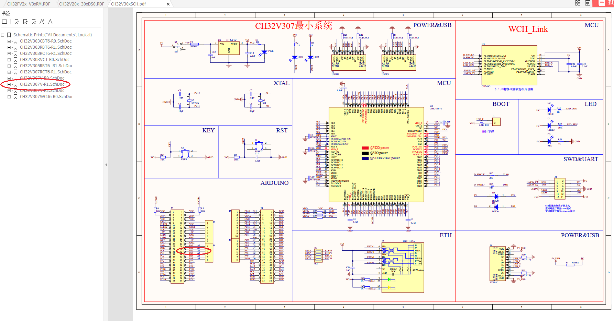This screenshot has height=321, width=614.
Task: Expand the CH32V307RCT6-R1.SchDoc node
Action: click(x=9, y=72)
